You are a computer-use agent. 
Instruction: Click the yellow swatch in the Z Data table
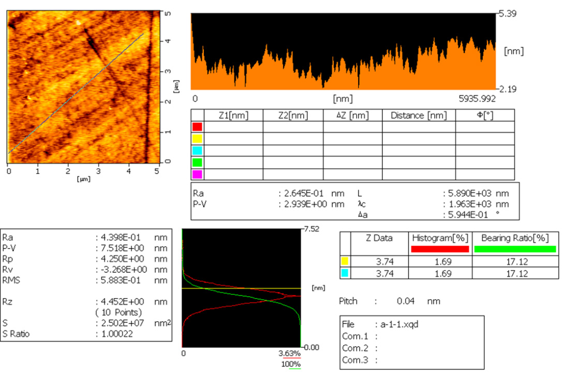pyautogui.click(x=345, y=261)
